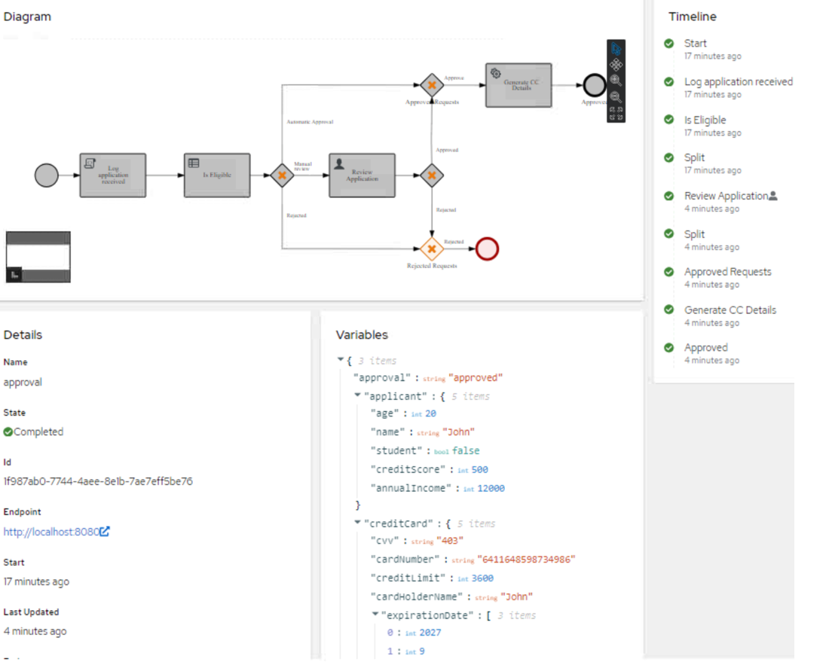The height and width of the screenshot is (662, 829).
Task: Select Approved Requests in the timeline
Action: tap(727, 272)
